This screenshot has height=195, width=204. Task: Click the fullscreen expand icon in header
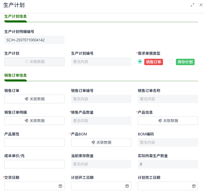tap(192, 5)
